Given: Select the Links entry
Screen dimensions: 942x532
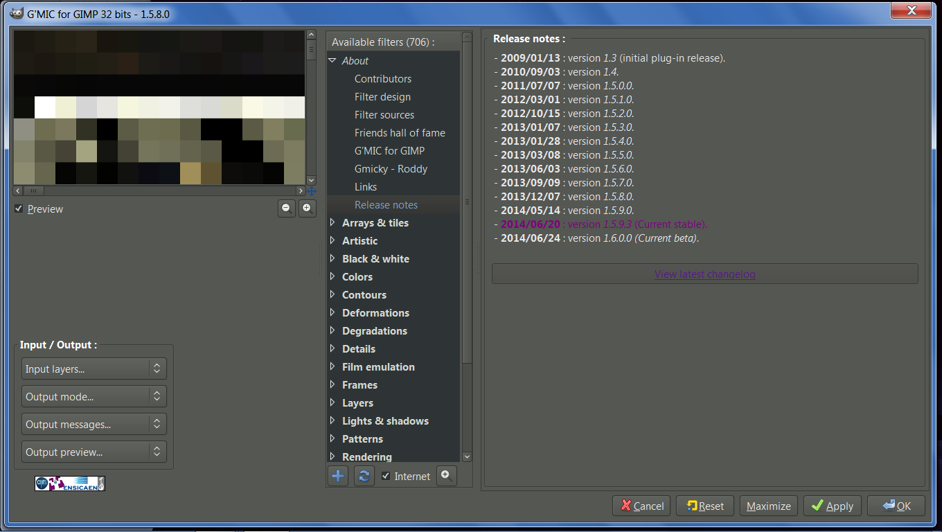Looking at the screenshot, I should click(366, 187).
